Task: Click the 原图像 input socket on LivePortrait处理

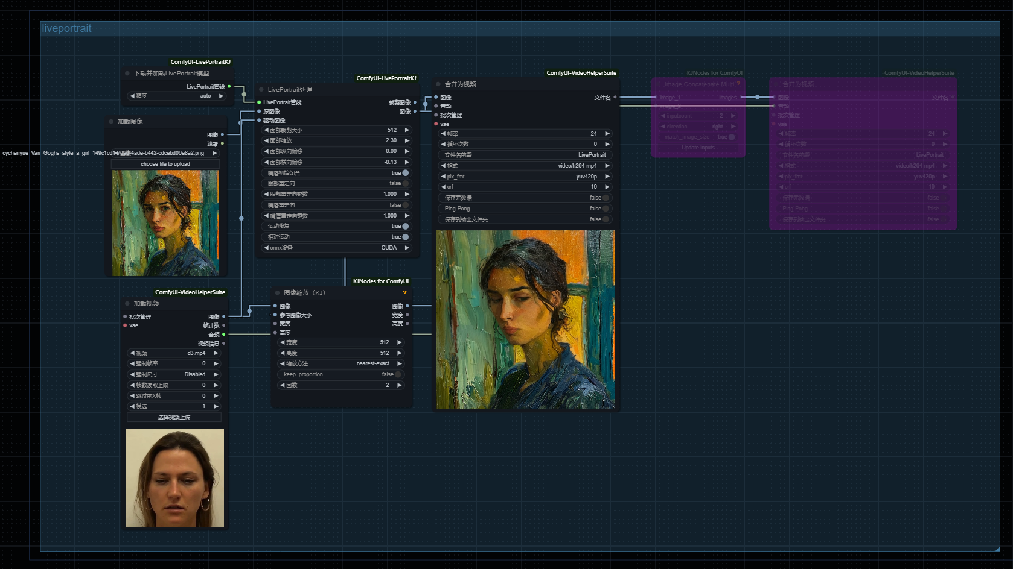Action: point(259,112)
